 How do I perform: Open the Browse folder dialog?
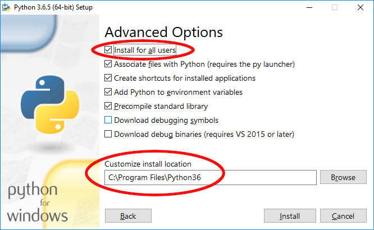343,177
